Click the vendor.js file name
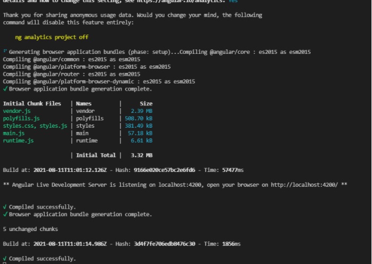This screenshot has height=264, width=372. pos(17,111)
